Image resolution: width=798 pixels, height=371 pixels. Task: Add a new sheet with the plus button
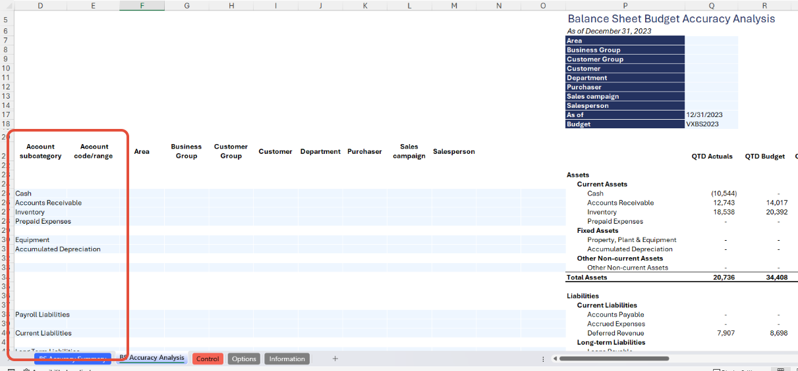click(x=335, y=359)
